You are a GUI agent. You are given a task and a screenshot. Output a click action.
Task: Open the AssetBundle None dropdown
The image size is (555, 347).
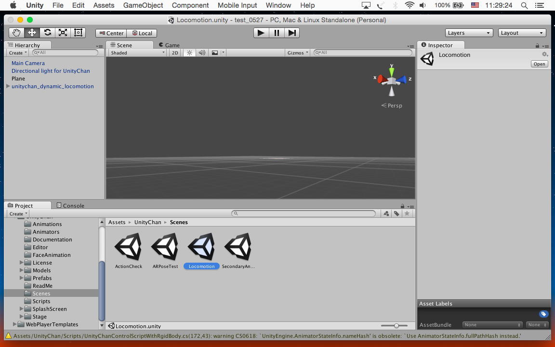[492, 325]
